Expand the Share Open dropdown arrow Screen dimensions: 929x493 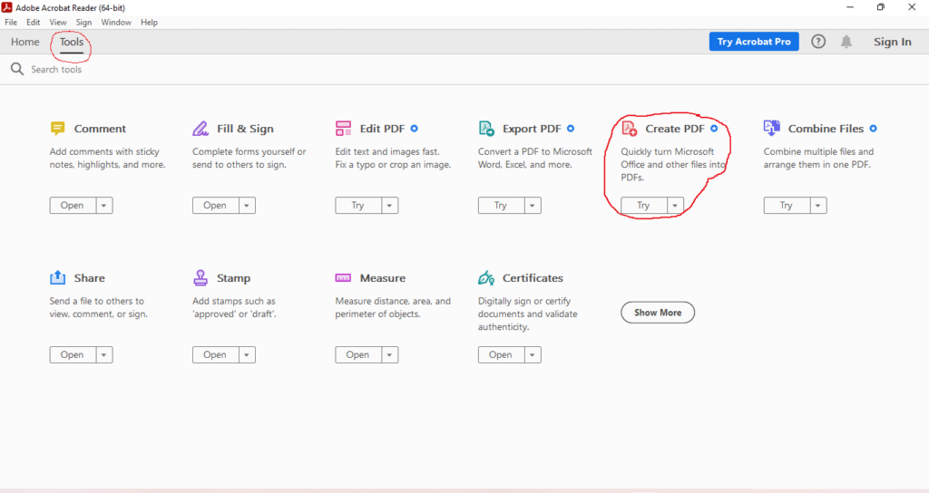click(104, 354)
